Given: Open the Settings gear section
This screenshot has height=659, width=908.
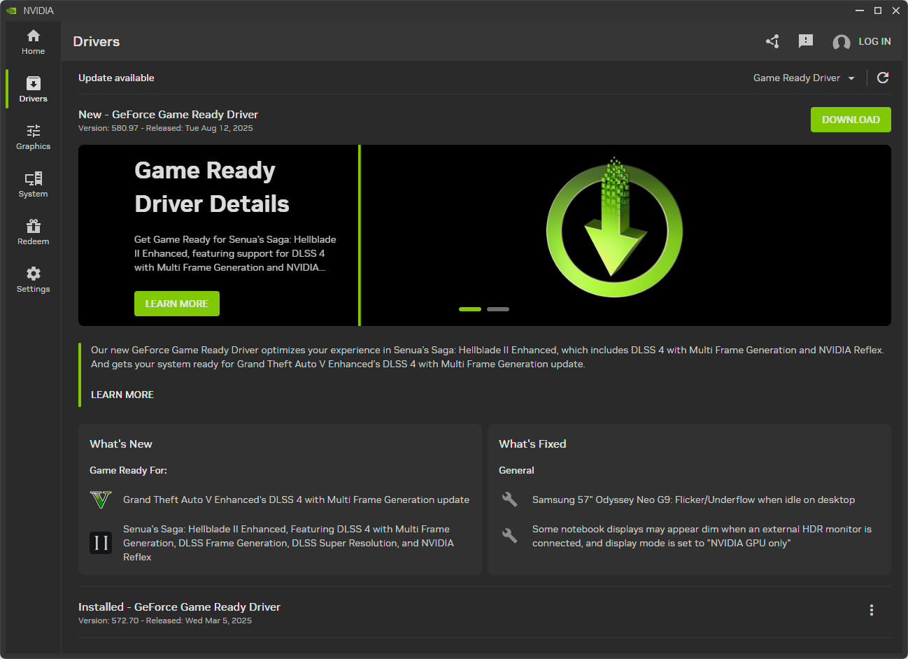Looking at the screenshot, I should (x=33, y=280).
